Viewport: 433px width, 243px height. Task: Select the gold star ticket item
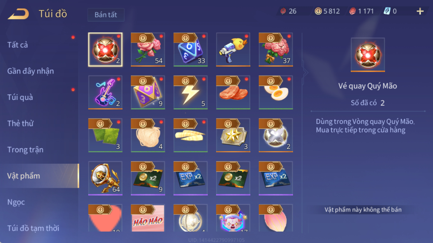[x=233, y=136]
